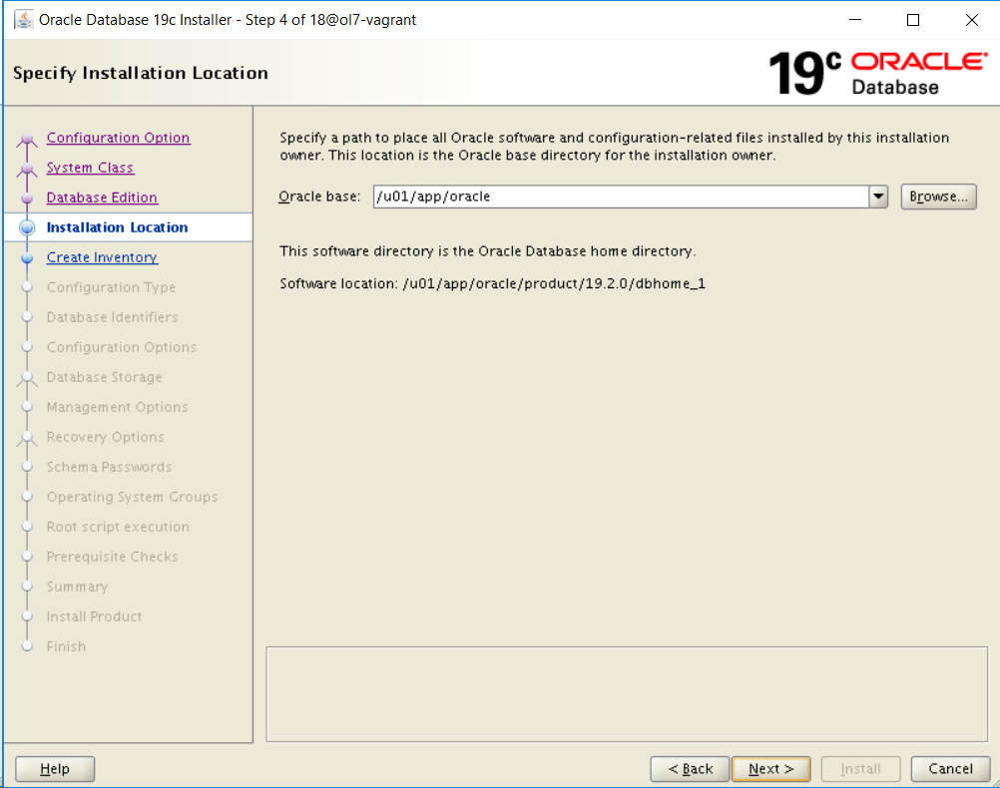The width and height of the screenshot is (1000, 788).
Task: Click the Operating System Groups step label
Action: click(132, 498)
